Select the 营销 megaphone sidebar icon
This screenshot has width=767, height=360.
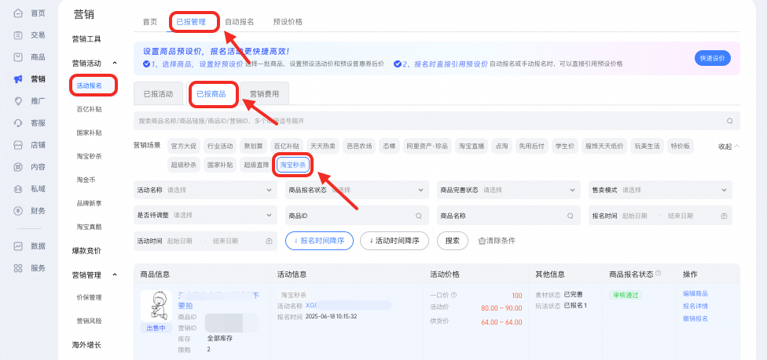[x=18, y=79]
